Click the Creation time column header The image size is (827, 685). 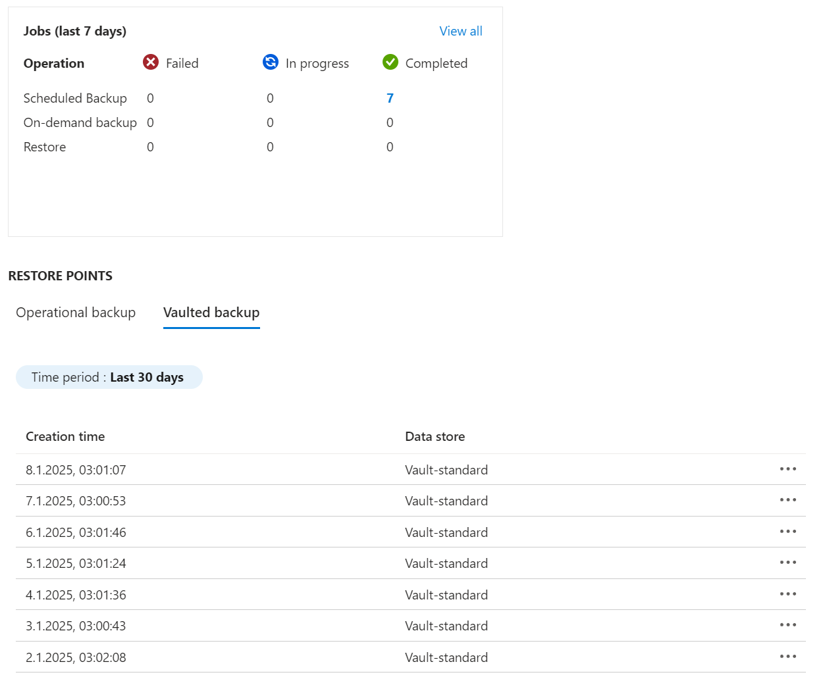(65, 436)
